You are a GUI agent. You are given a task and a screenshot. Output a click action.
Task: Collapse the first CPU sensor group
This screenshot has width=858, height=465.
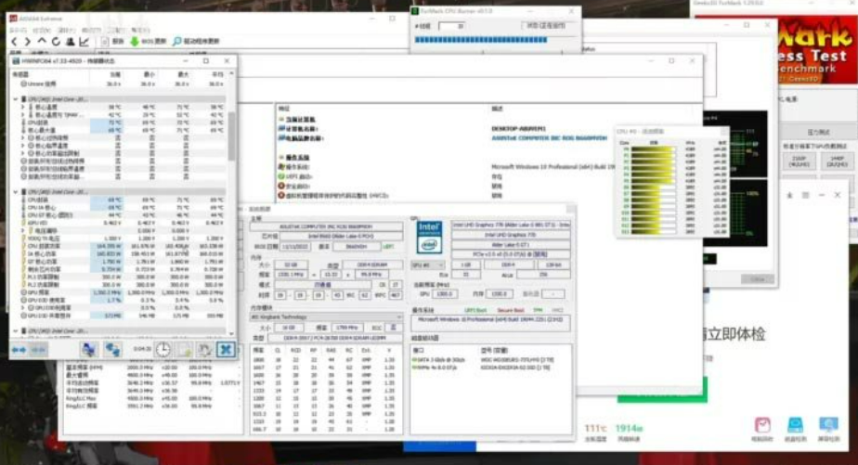16,99
